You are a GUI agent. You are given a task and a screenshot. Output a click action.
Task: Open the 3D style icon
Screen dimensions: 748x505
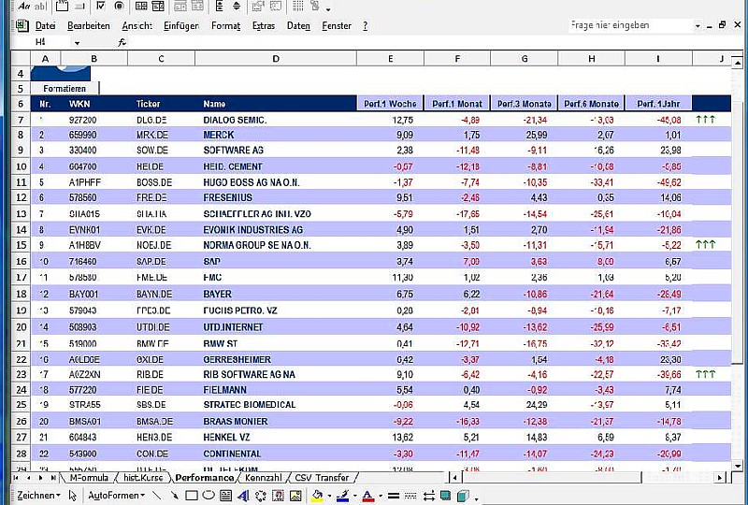[x=463, y=496]
